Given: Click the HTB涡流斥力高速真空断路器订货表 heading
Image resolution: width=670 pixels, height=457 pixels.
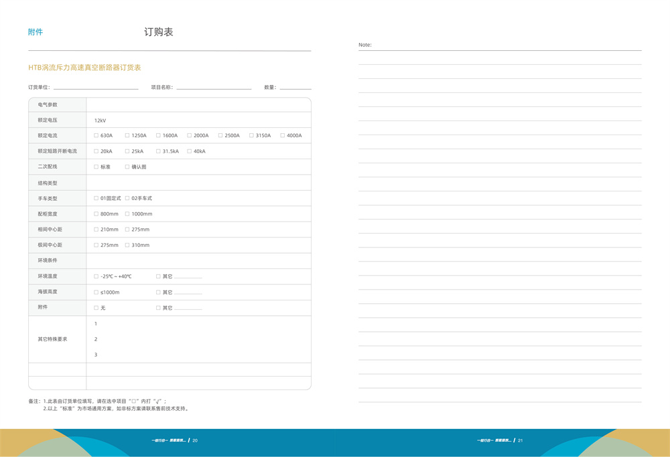Looking at the screenshot, I should tap(84, 68).
